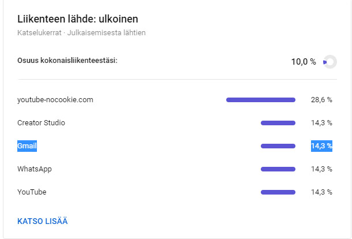Screen dimensions: 352x239
Task: Click the youtube-nocookie.com progress bar
Action: pyautogui.click(x=261, y=100)
